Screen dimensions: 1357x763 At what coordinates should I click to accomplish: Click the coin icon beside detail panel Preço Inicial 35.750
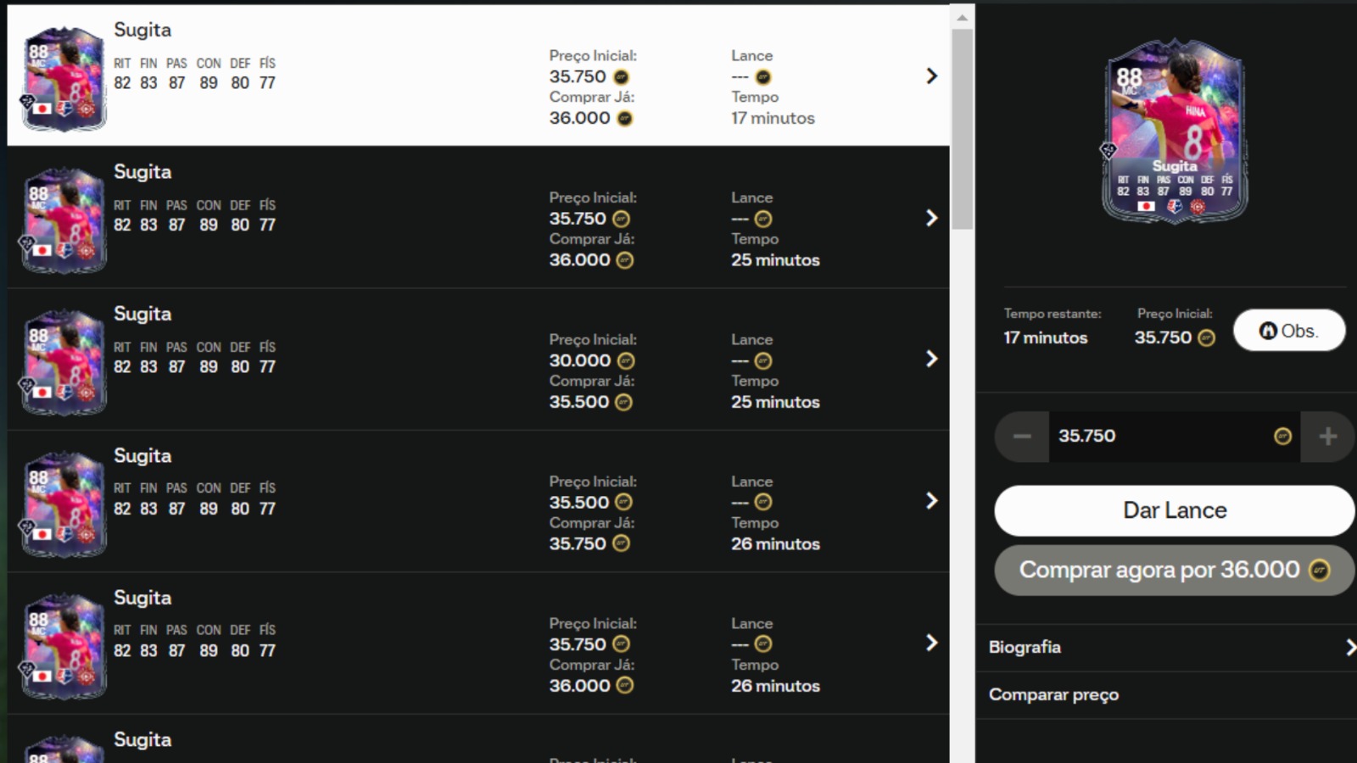[1206, 338]
